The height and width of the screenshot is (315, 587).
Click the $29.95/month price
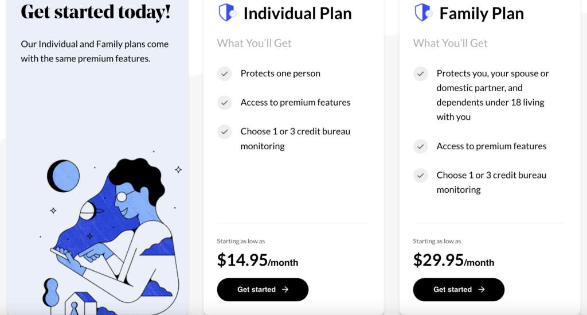click(x=453, y=260)
